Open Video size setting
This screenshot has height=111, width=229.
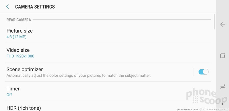click(108, 53)
